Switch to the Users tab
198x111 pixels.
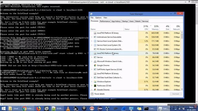pyautogui.click(x=131, y=21)
